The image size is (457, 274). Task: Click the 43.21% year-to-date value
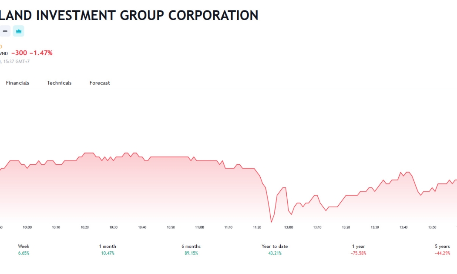[x=275, y=253]
